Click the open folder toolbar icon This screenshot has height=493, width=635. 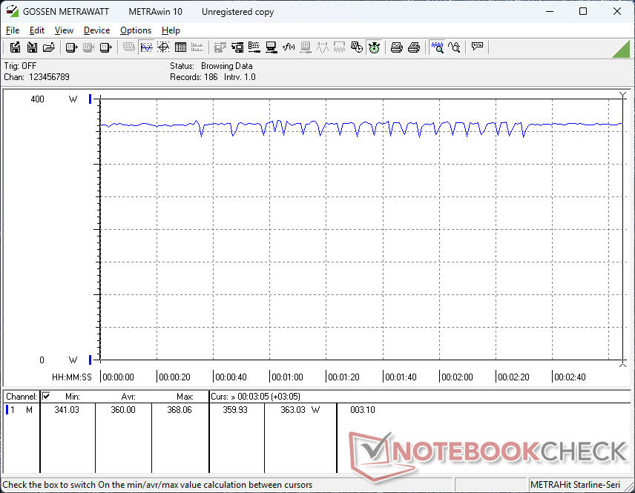[49, 47]
